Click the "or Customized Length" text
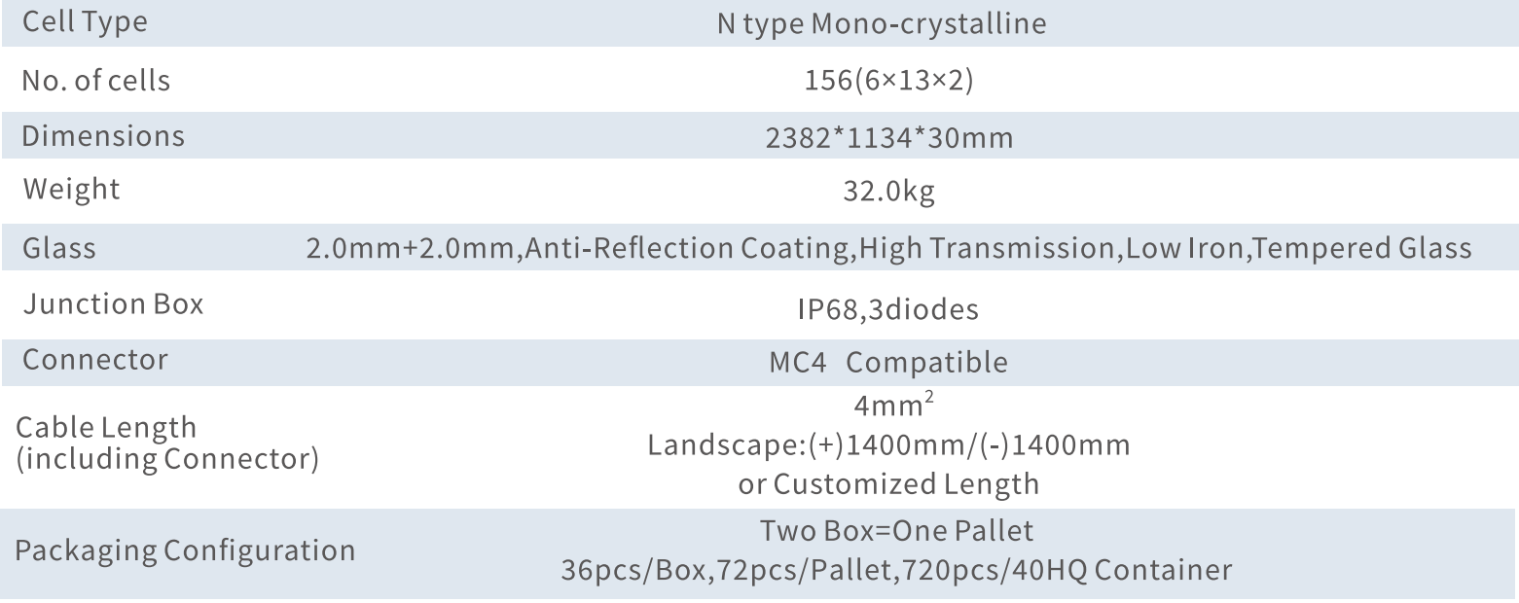The height and width of the screenshot is (603, 1519). (x=888, y=482)
